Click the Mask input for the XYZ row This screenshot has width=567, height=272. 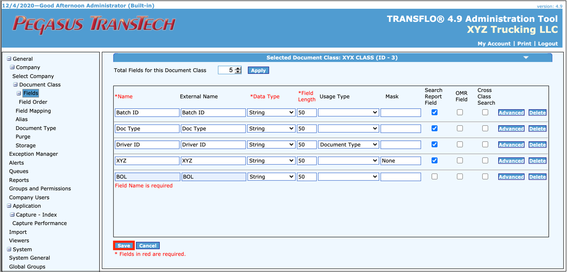400,161
